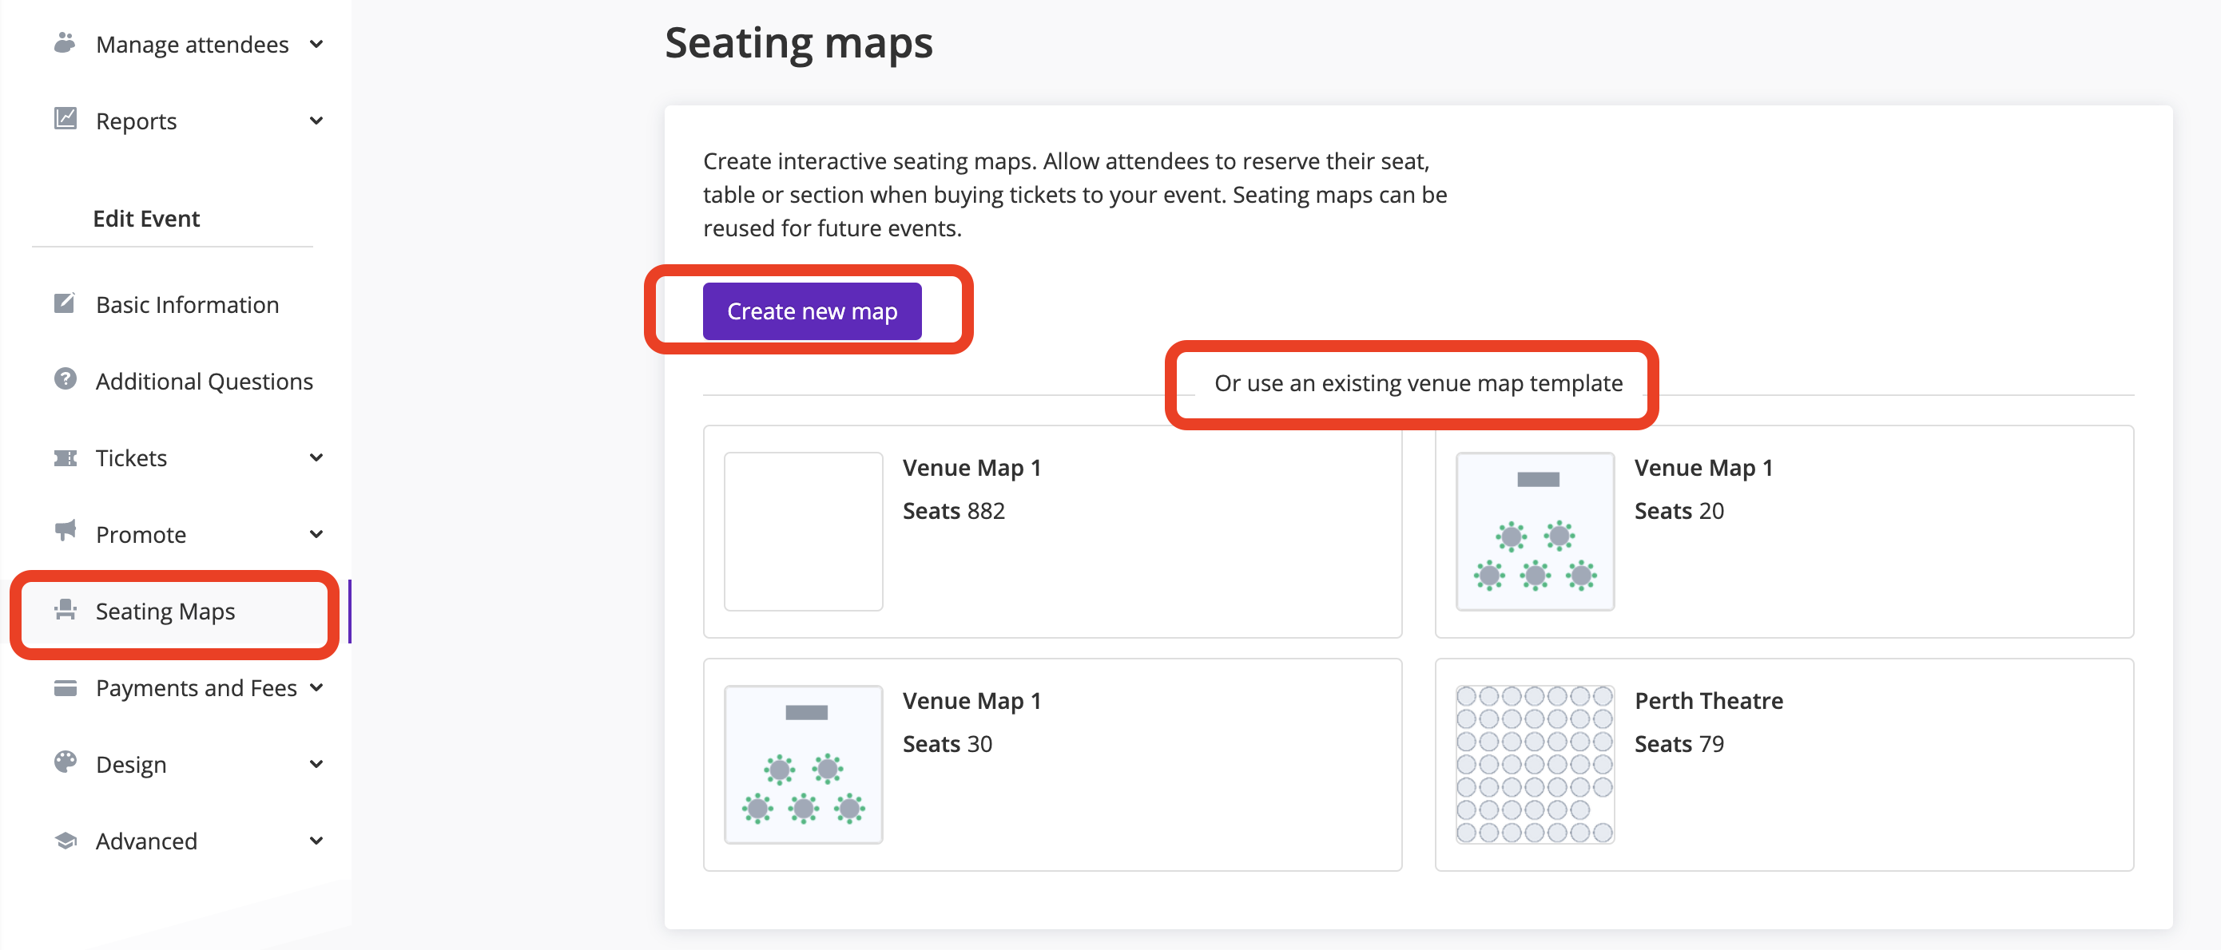The height and width of the screenshot is (950, 2221).
Task: Expand the Promote section chevron
Action: click(x=316, y=534)
